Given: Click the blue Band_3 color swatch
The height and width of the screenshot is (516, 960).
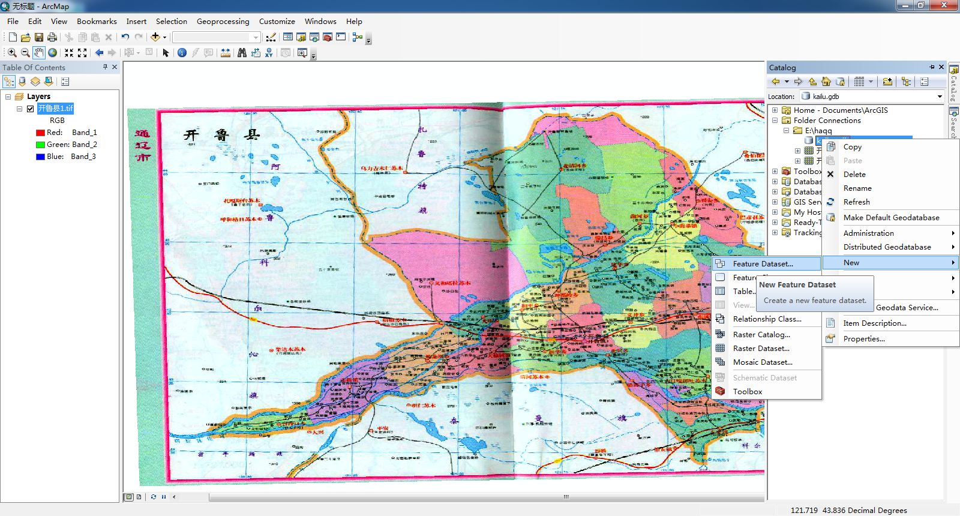Looking at the screenshot, I should (x=40, y=157).
